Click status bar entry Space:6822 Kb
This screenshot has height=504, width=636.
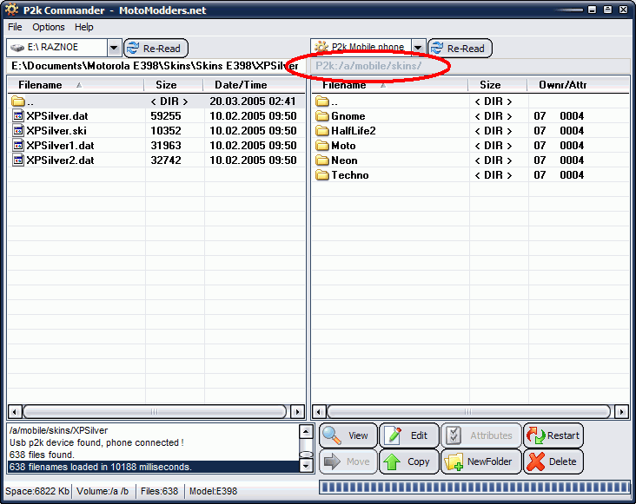click(37, 491)
